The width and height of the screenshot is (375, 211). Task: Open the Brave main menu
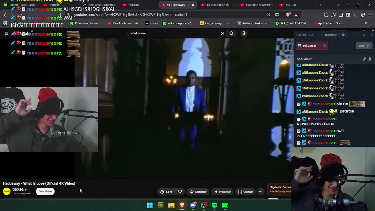point(370,15)
